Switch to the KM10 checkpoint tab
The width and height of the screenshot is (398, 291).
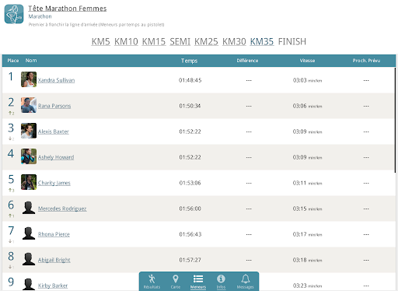click(x=126, y=41)
